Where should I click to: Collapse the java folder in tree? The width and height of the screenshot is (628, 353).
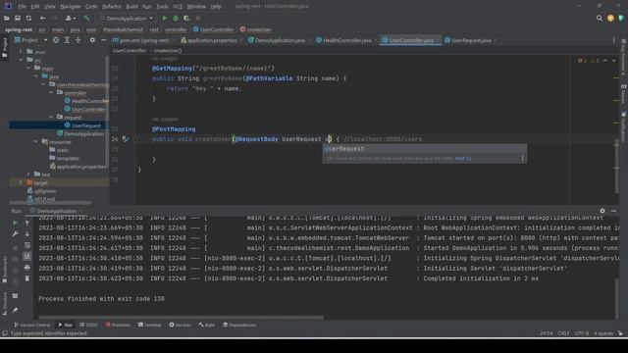tap(36, 76)
